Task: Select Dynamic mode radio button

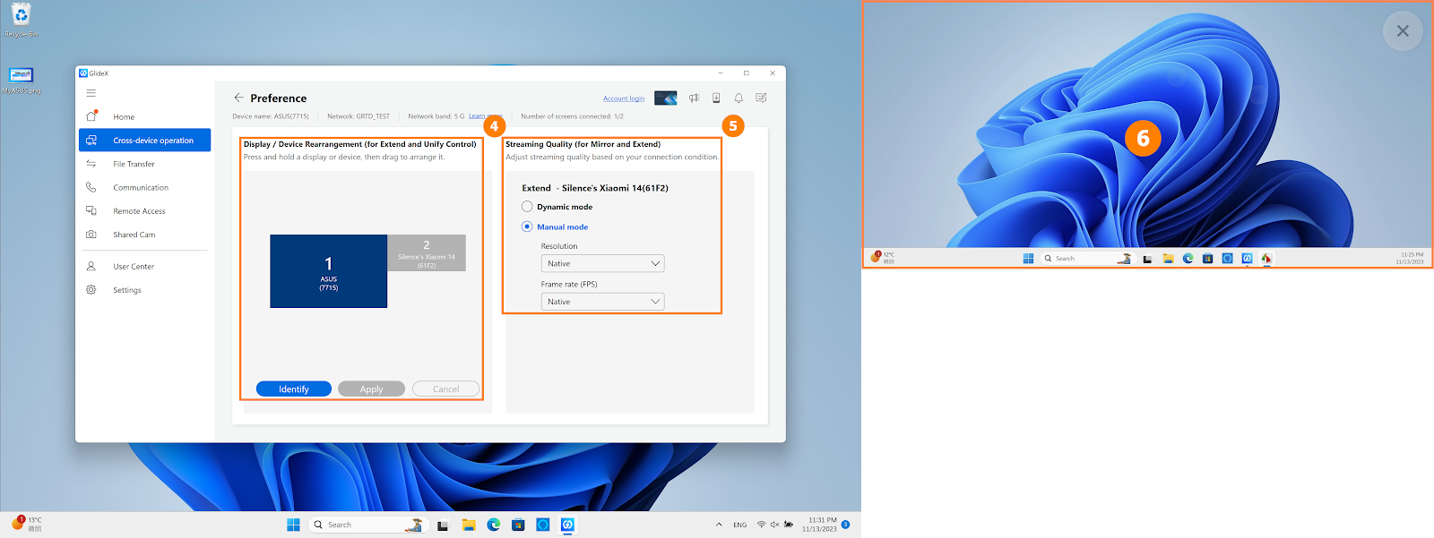Action: coord(527,207)
